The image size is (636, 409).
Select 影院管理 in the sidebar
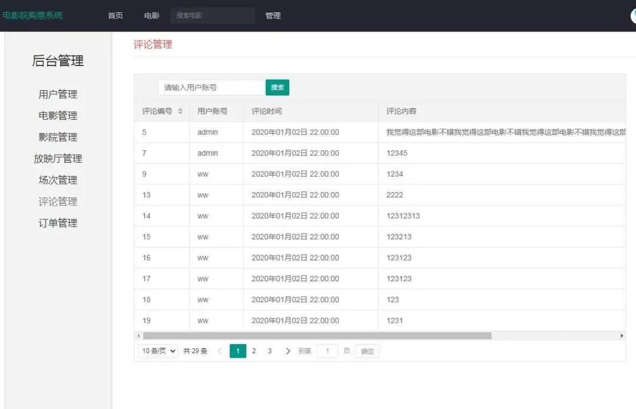tap(57, 137)
